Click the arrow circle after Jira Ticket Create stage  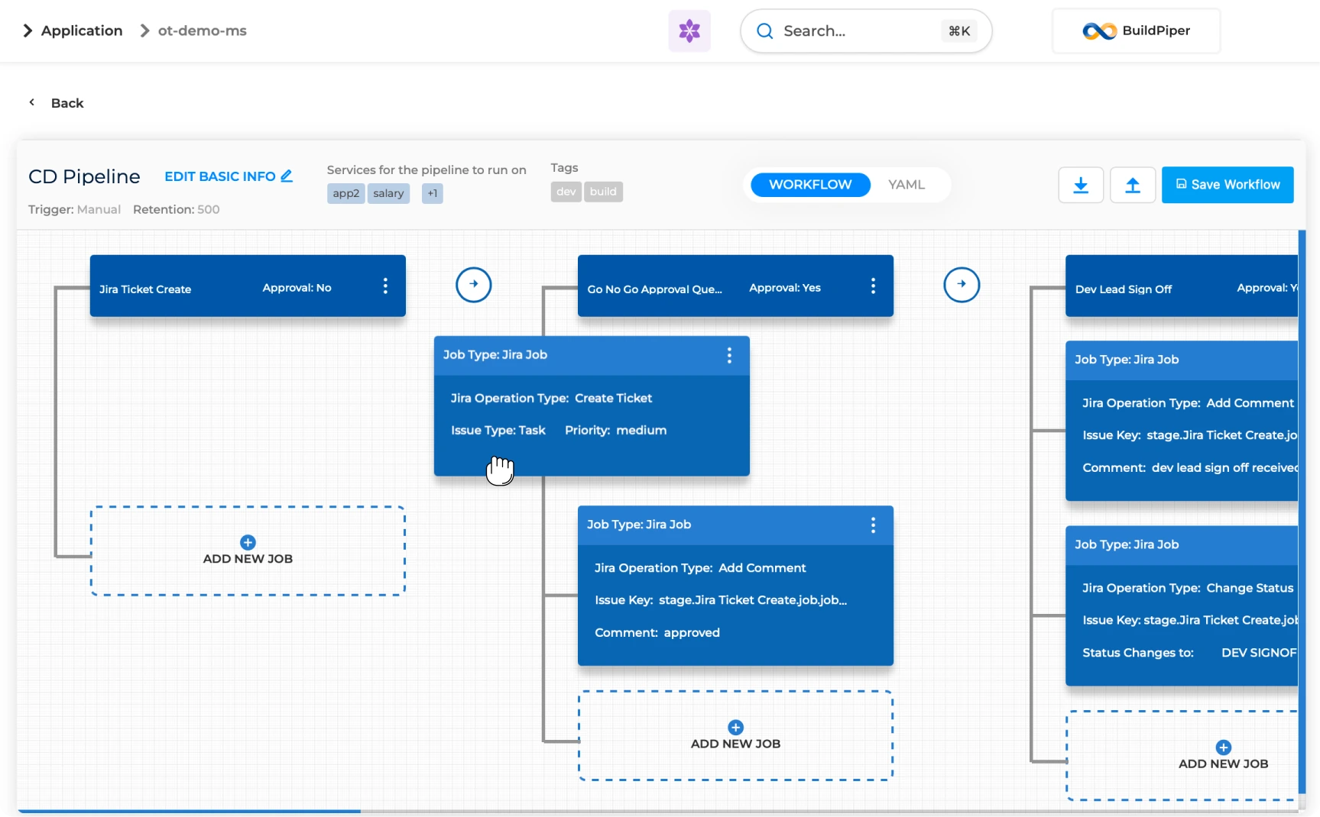click(x=474, y=284)
